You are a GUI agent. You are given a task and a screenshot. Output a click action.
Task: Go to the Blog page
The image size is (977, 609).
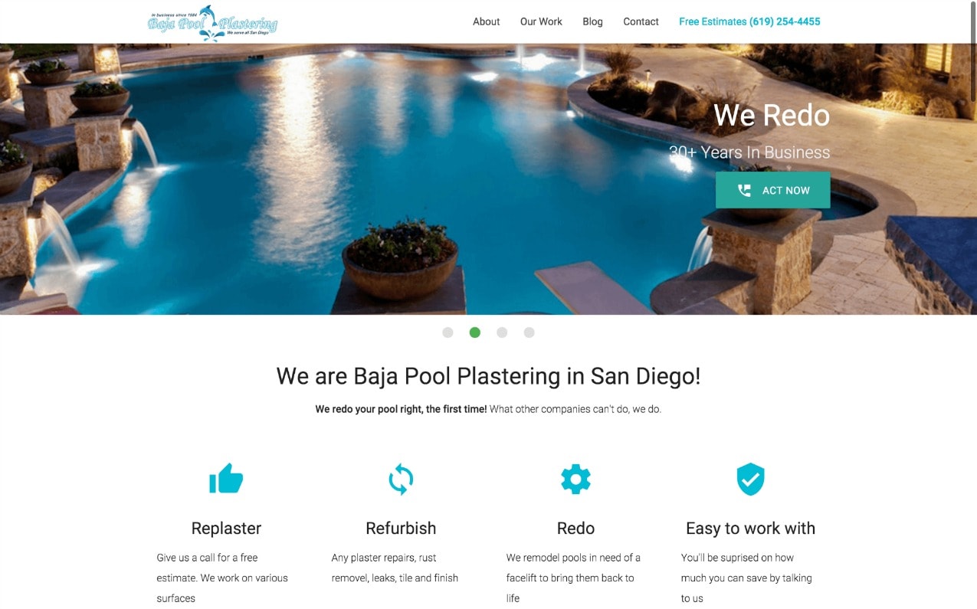tap(592, 21)
